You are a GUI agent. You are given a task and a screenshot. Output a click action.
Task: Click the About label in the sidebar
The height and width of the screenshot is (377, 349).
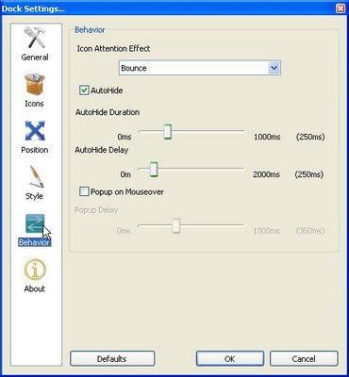[35, 288]
